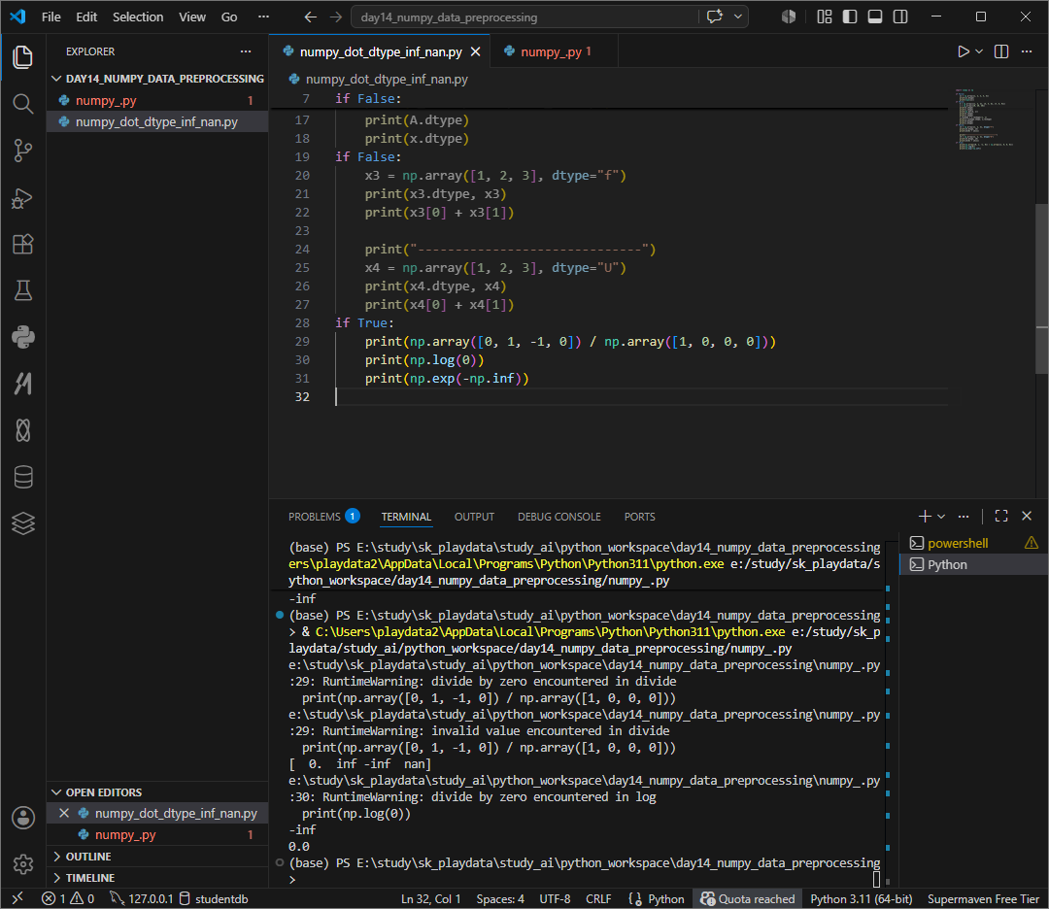Open the stacked layers extension icon

(x=22, y=523)
